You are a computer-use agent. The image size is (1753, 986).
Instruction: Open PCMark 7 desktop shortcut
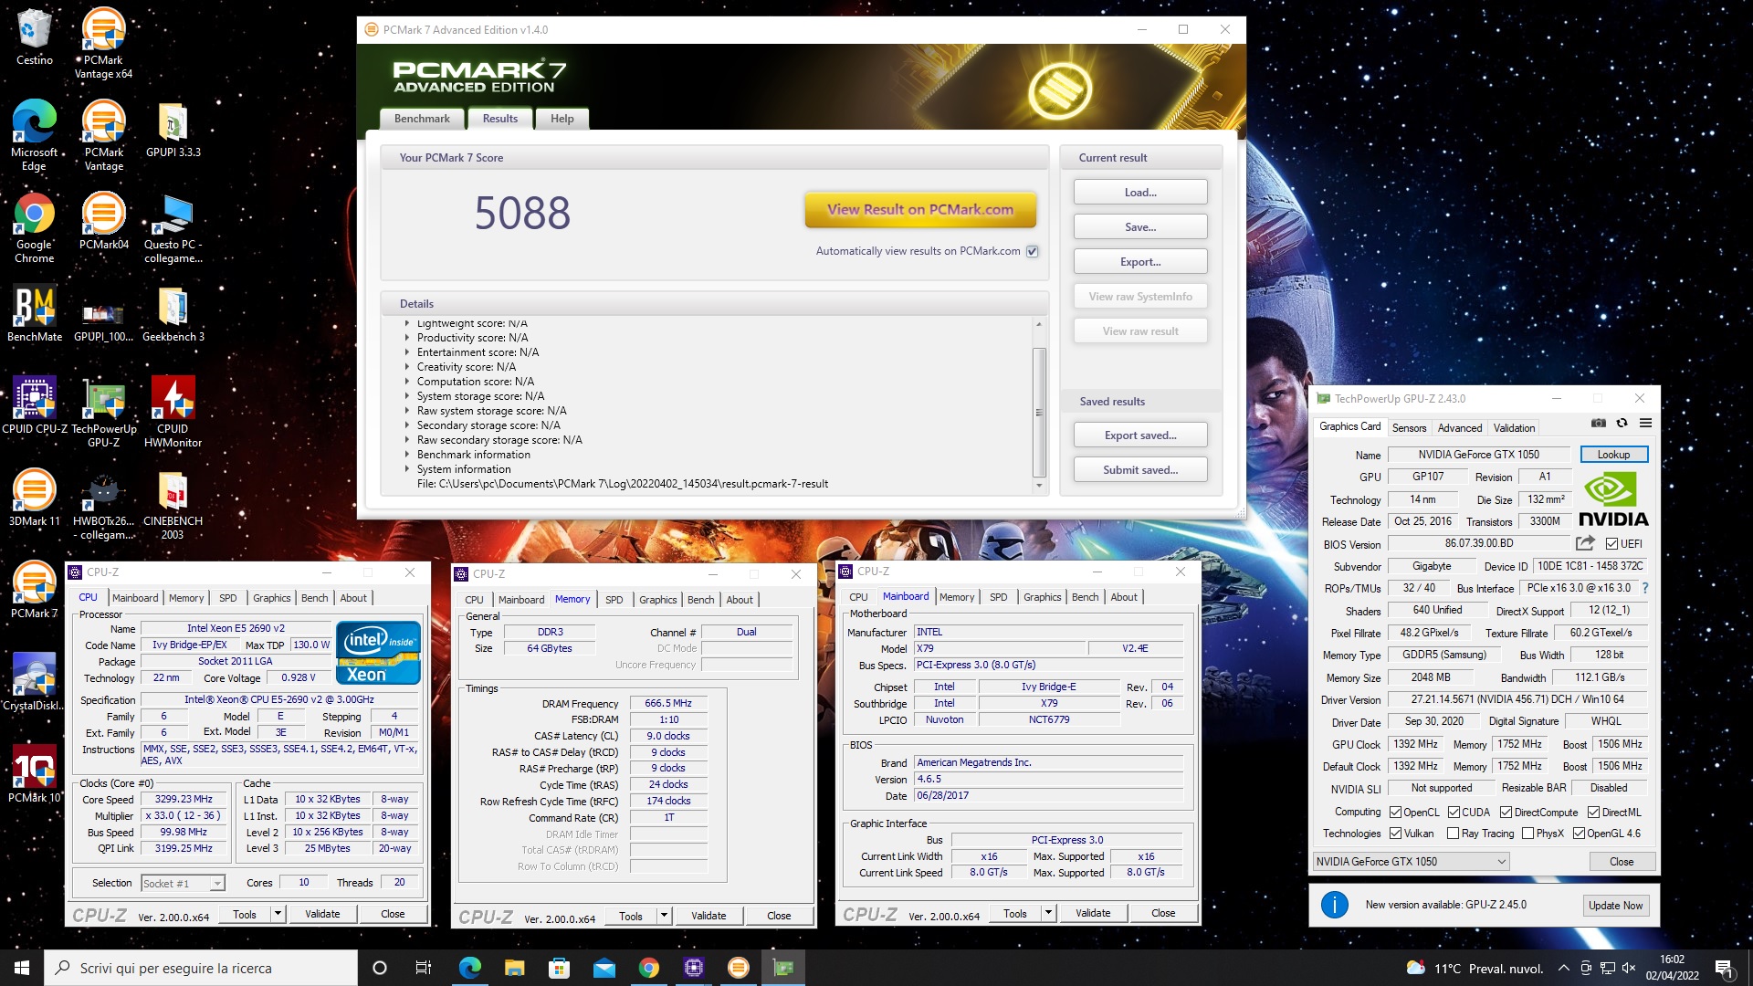click(34, 590)
